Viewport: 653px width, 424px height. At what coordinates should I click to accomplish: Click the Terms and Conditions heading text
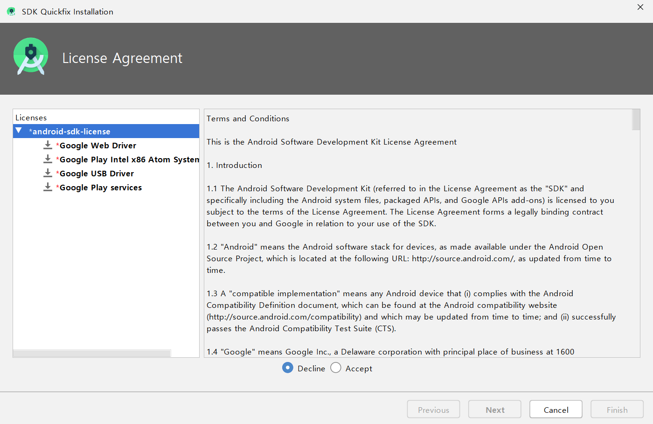coord(248,118)
